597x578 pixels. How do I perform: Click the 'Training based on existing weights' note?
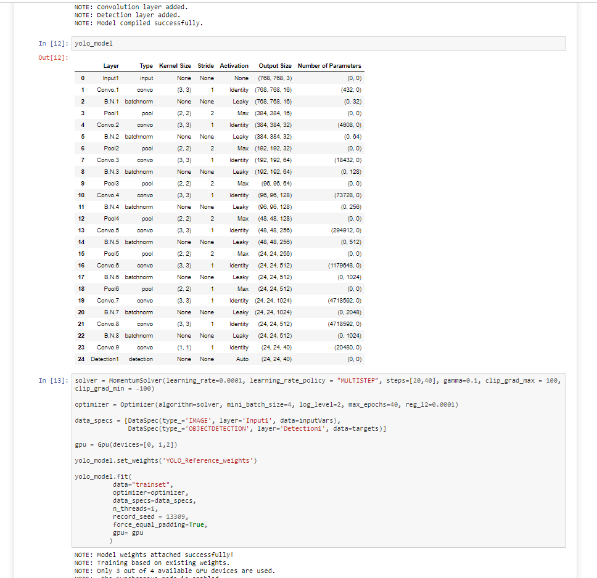(152, 563)
